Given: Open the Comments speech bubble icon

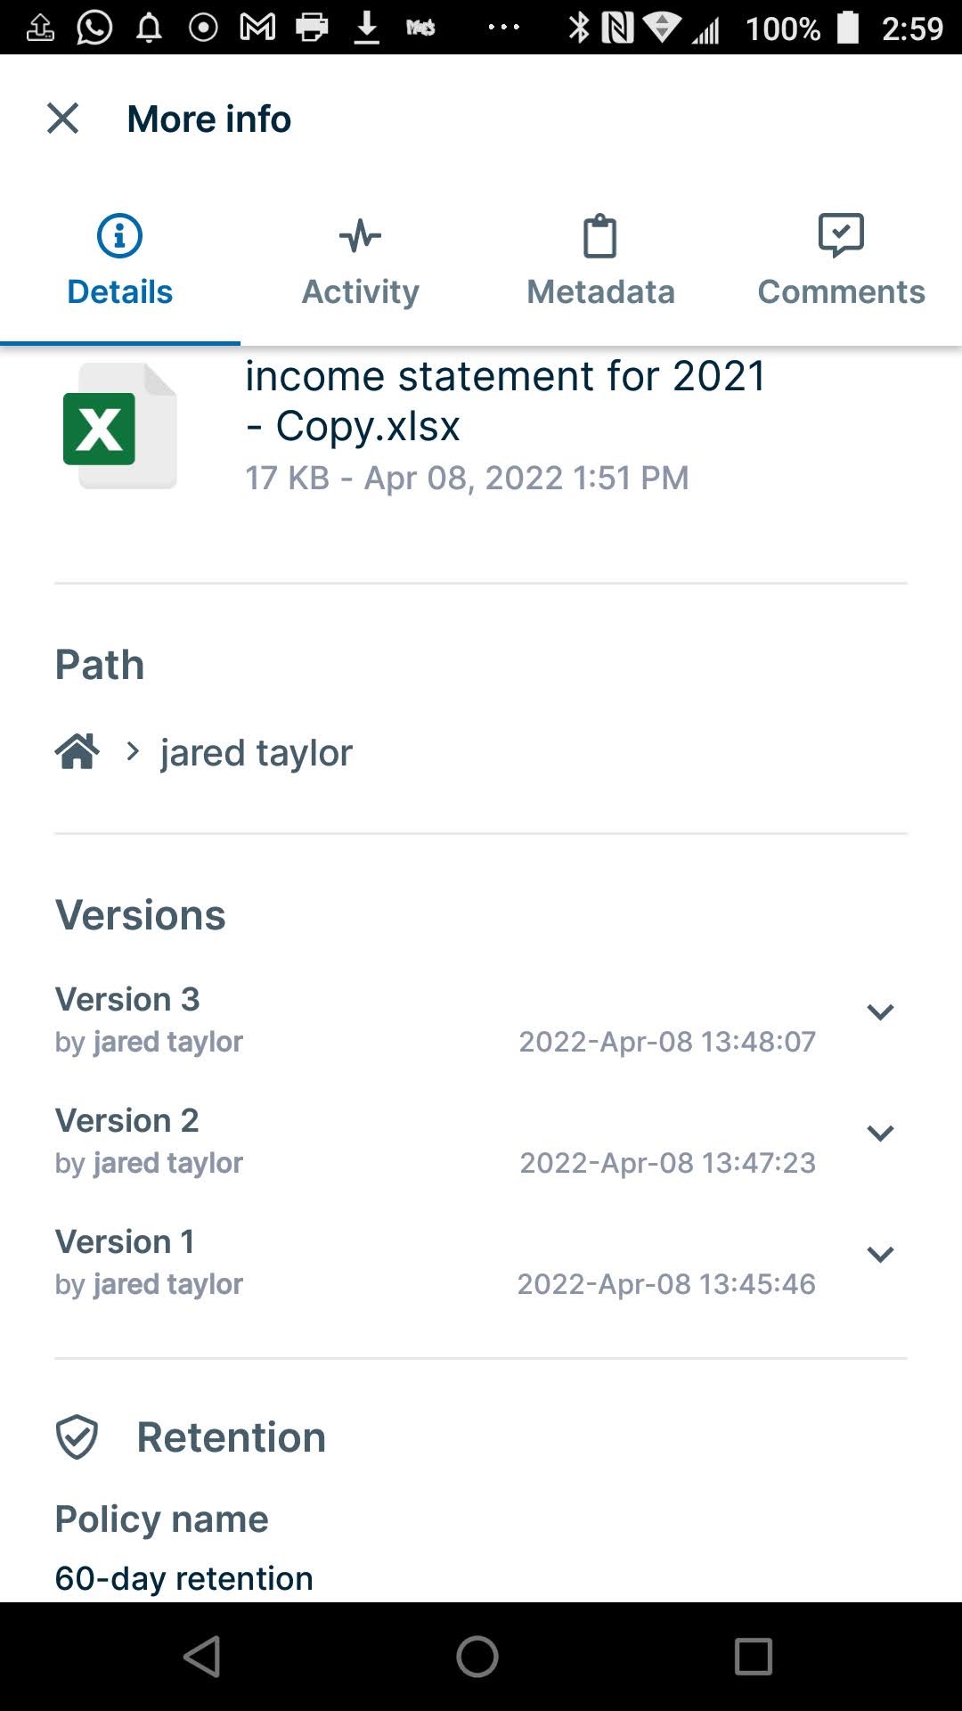Looking at the screenshot, I should (841, 235).
